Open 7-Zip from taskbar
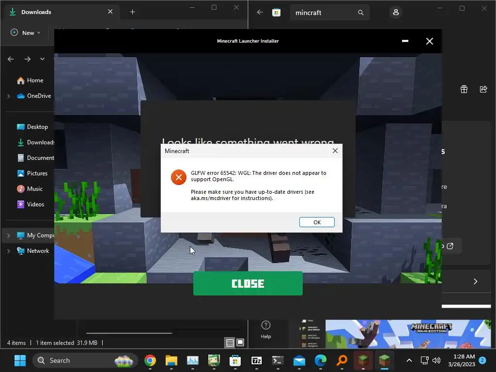Image resolution: width=496 pixels, height=372 pixels. [257, 360]
